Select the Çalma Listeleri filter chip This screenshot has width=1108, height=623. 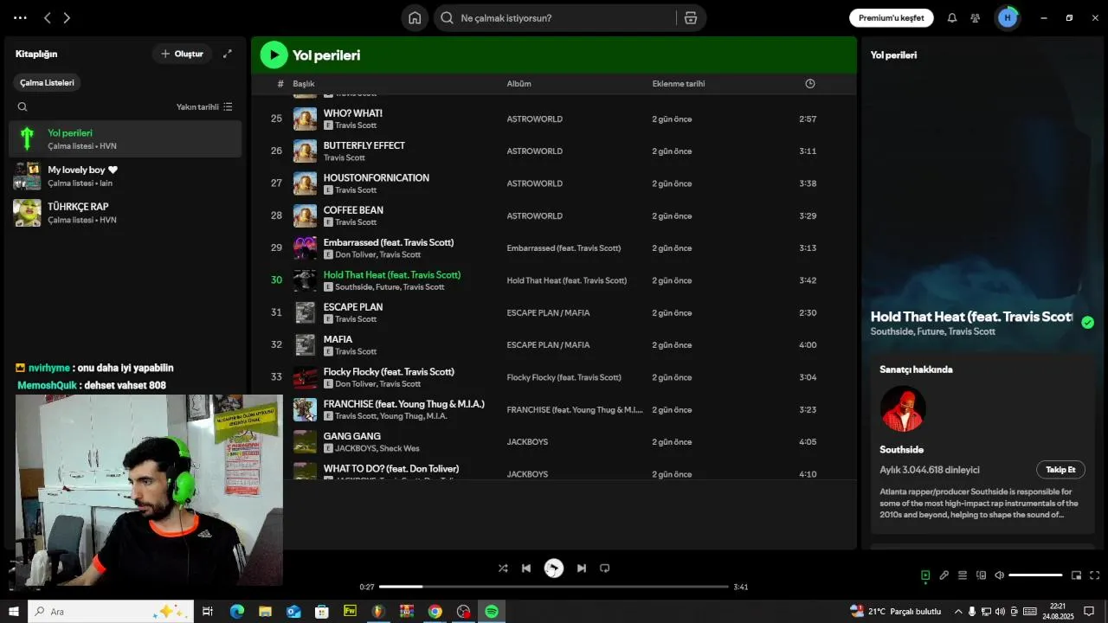point(48,83)
